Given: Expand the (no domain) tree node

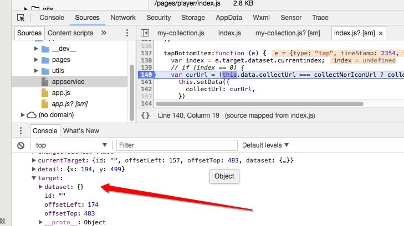Looking at the screenshot, I should coord(23,115).
